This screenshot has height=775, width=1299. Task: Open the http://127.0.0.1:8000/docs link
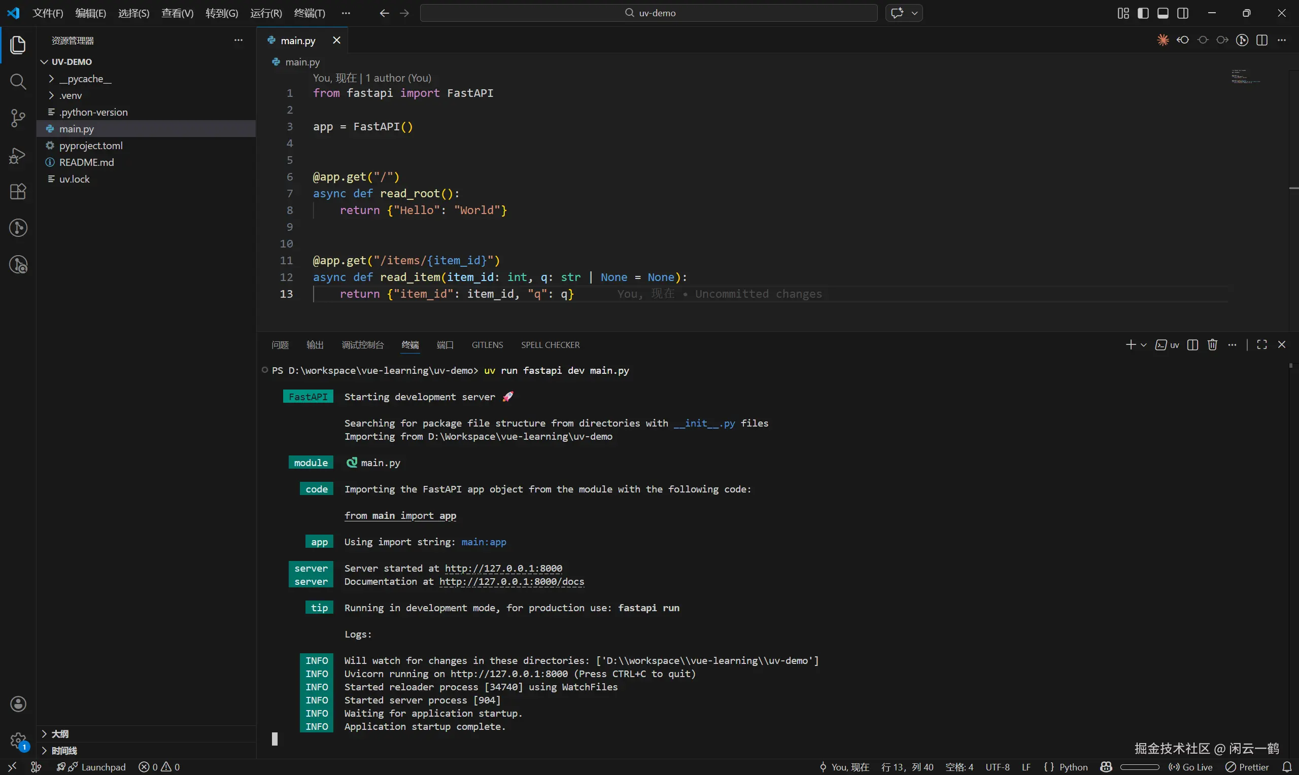pos(511,582)
